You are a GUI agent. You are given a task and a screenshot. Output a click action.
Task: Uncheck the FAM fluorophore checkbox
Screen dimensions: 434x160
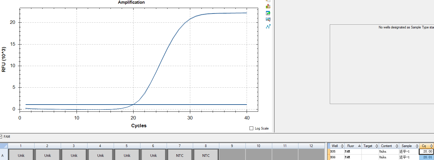point(1,137)
